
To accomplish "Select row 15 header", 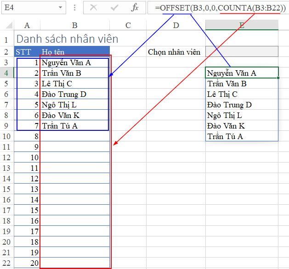I will tap(6, 189).
